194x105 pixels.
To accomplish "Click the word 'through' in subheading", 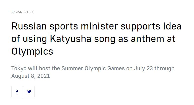I will click(164, 68).
